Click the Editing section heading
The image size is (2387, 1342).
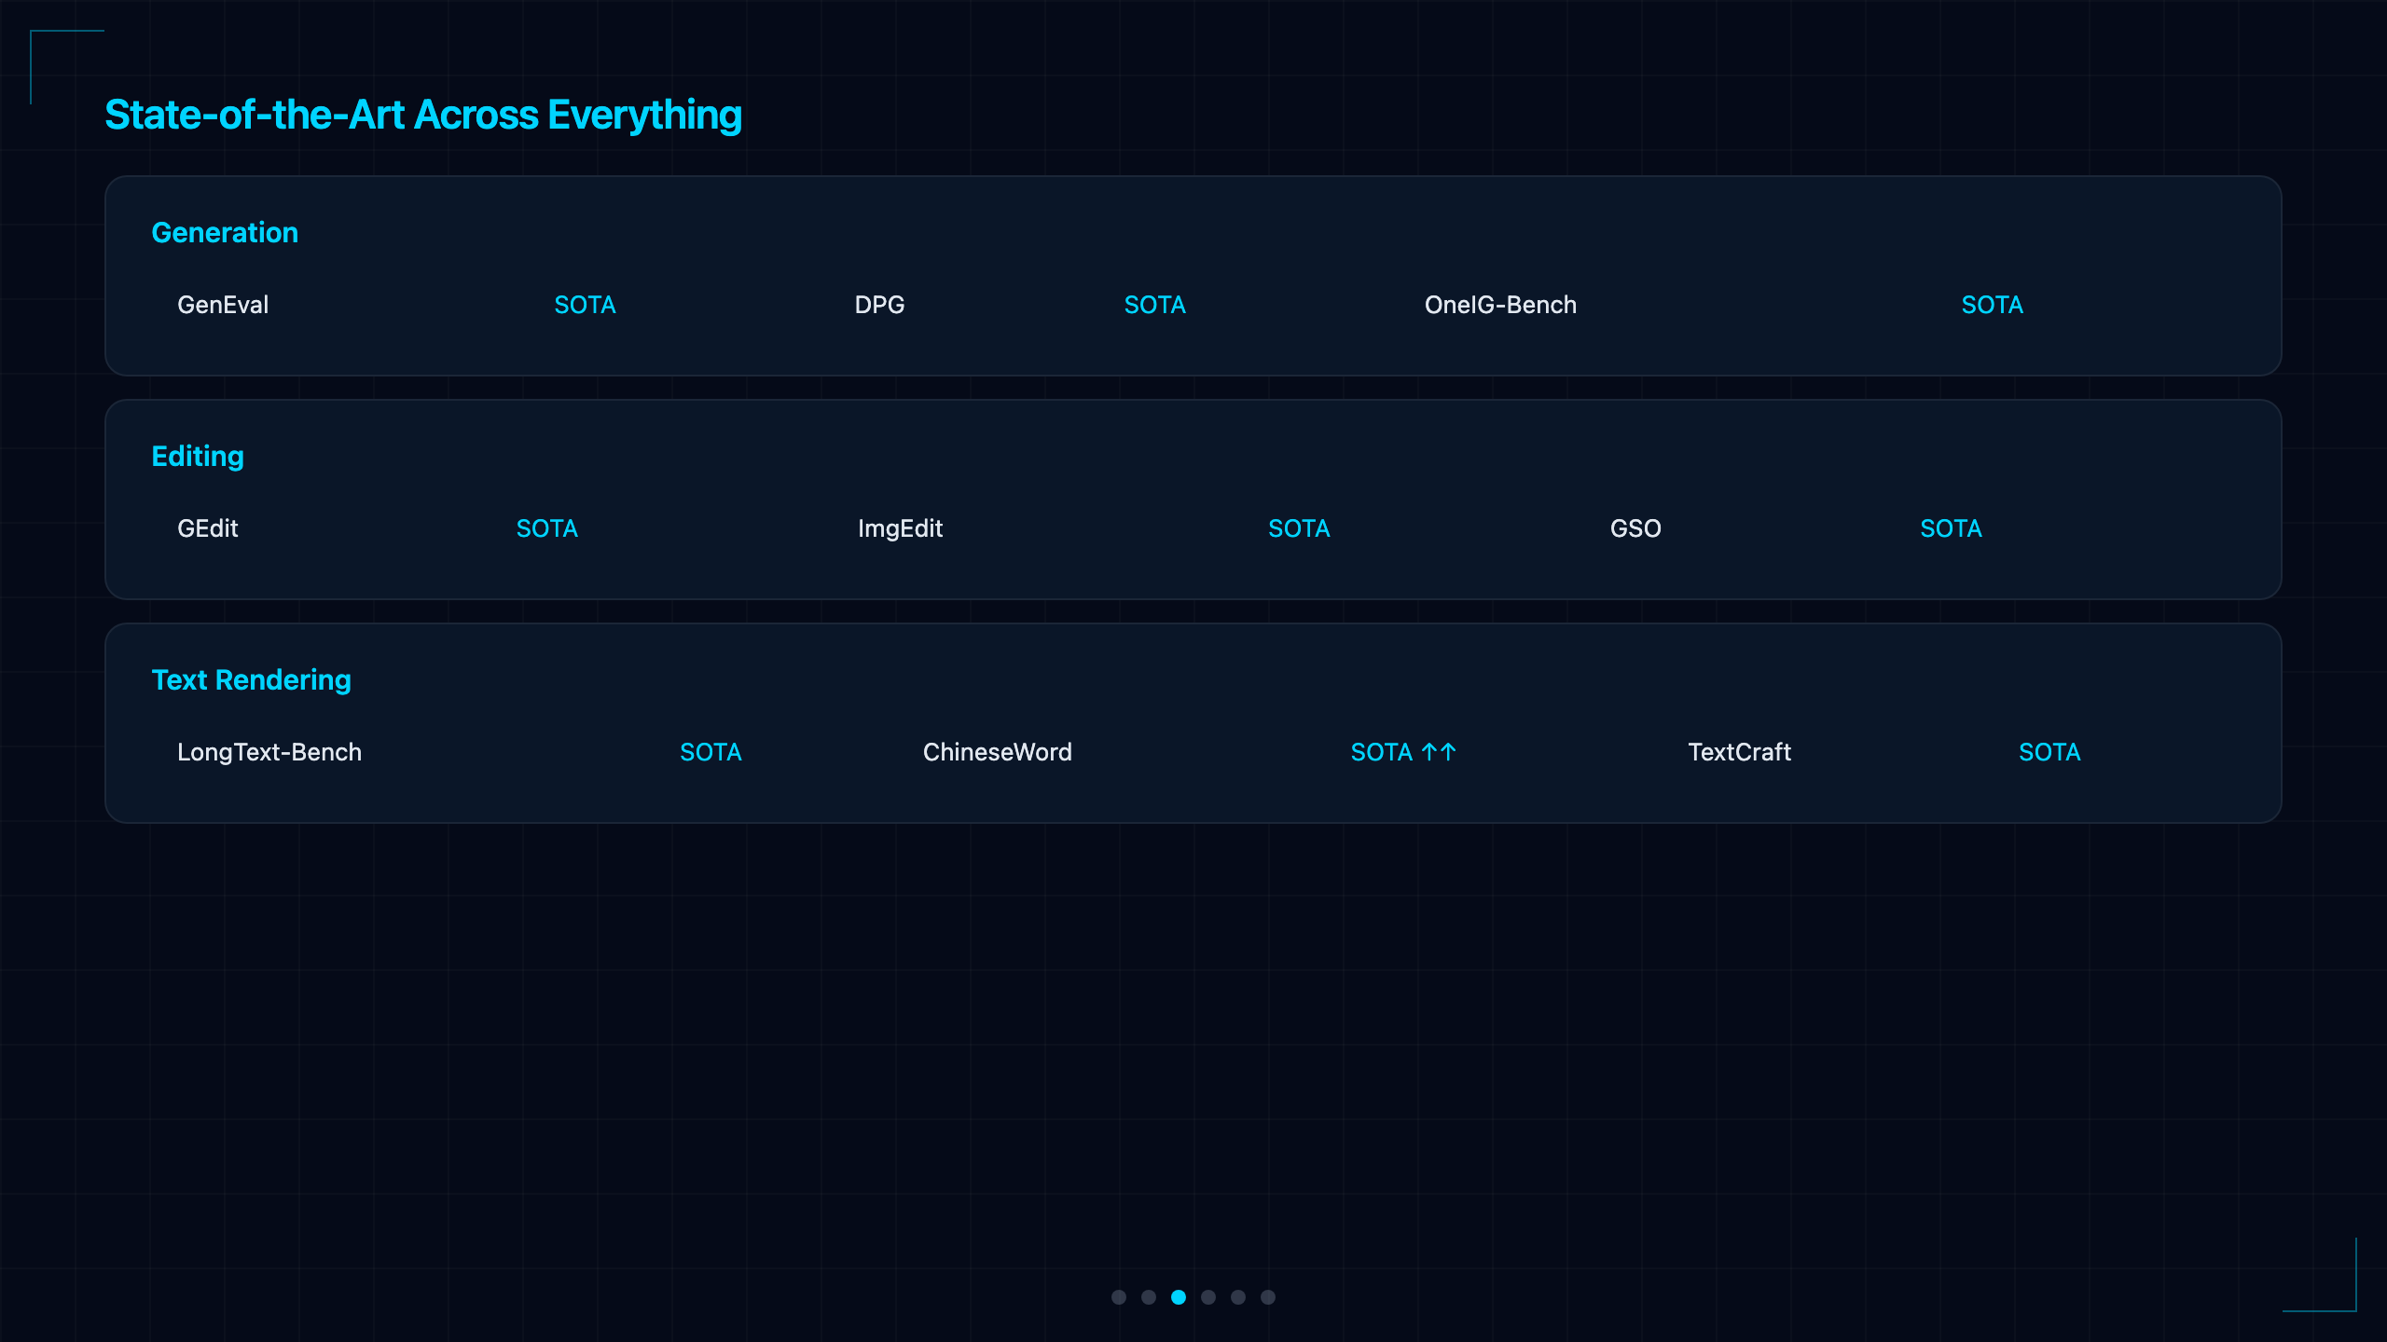[x=198, y=457]
